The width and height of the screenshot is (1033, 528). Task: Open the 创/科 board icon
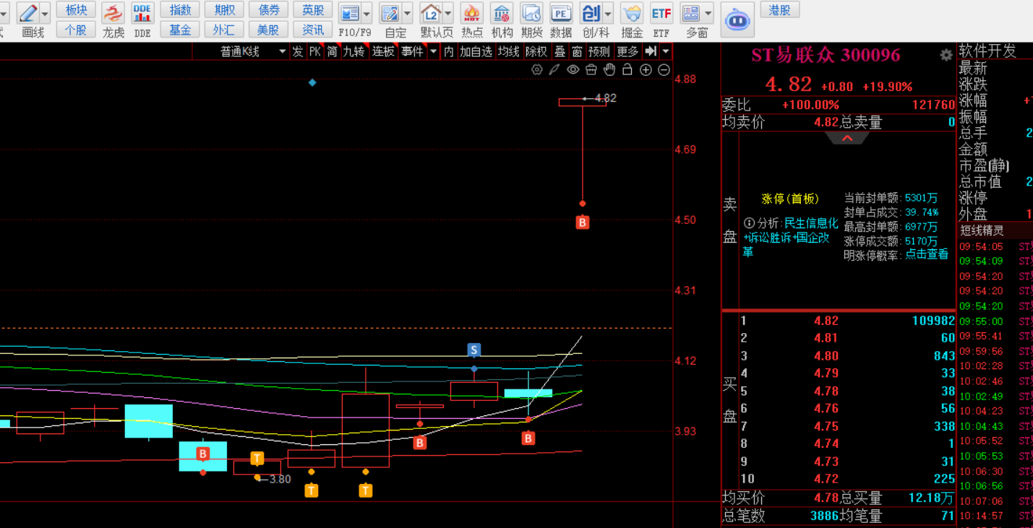[591, 13]
